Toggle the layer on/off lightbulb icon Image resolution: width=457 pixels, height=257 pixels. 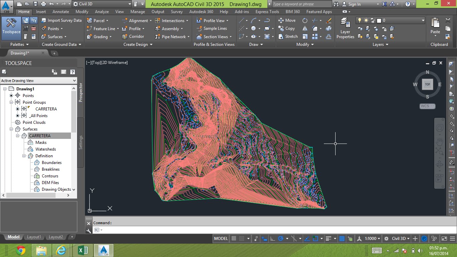360,20
